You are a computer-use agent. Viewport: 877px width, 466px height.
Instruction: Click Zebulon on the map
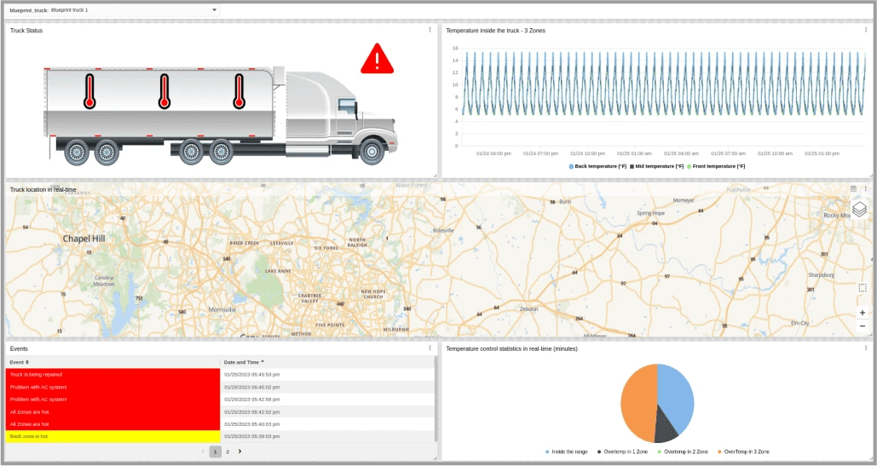(x=528, y=308)
